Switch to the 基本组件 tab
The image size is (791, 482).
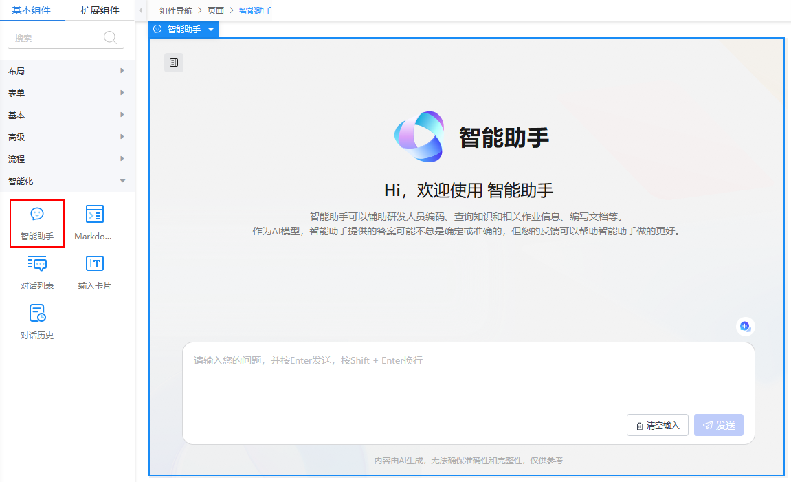click(x=32, y=10)
